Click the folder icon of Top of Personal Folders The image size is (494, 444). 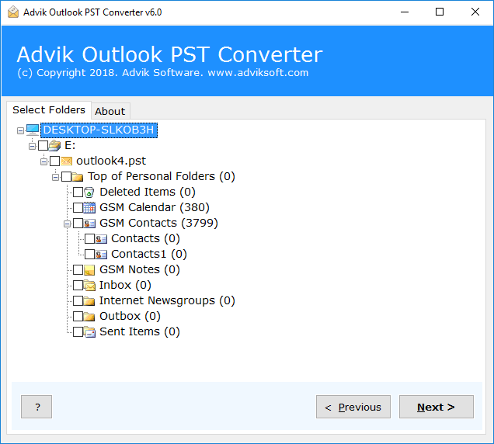[78, 177]
